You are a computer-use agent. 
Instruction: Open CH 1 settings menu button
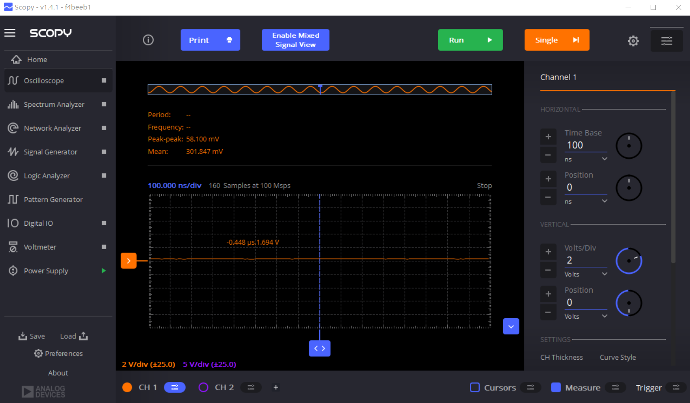click(x=175, y=387)
